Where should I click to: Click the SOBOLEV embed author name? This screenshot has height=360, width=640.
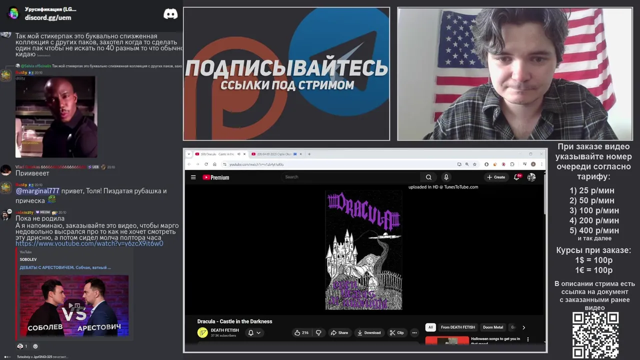[x=28, y=259]
